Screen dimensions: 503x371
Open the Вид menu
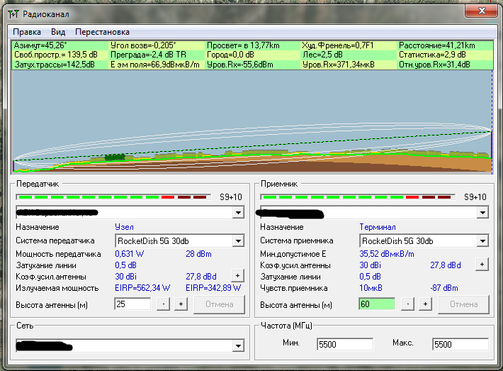58,32
